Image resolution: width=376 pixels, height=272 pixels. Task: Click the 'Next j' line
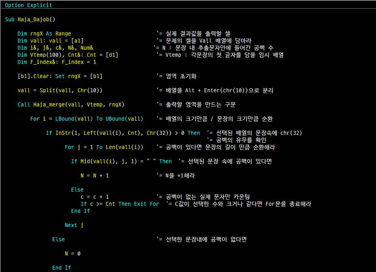click(x=74, y=225)
